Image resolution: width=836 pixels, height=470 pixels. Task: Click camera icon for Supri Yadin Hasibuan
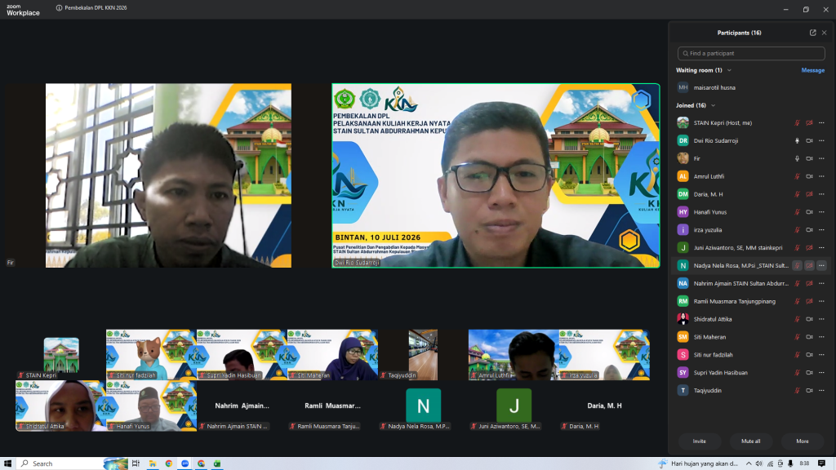pyautogui.click(x=809, y=373)
